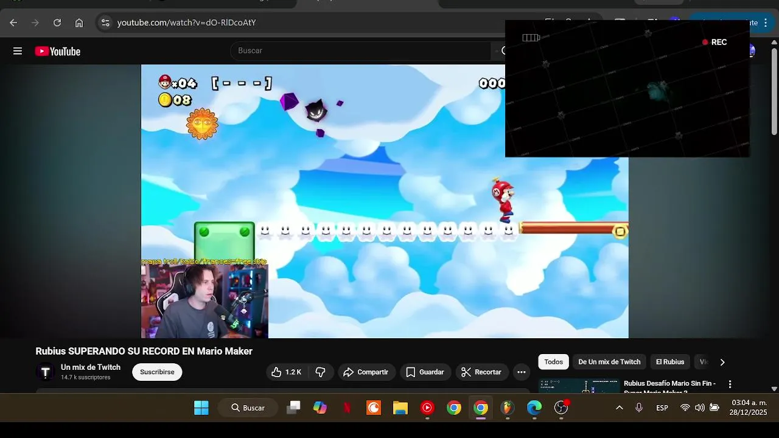The image size is (779, 438).
Task: Clip the video using Recortar
Action: [x=481, y=372]
